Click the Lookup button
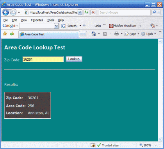Viewport: 164px width, 149px height. (x=74, y=59)
